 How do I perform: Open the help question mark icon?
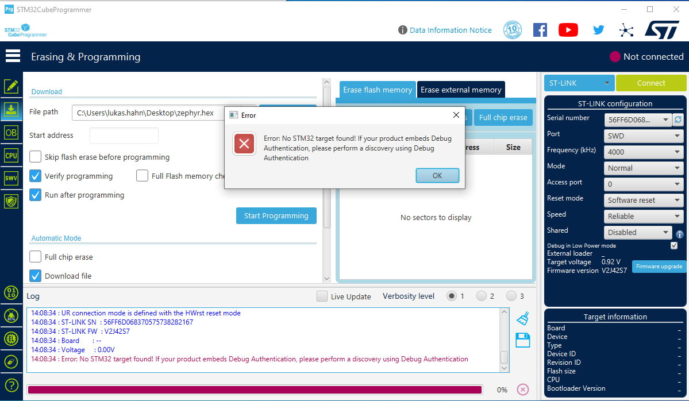click(x=11, y=385)
